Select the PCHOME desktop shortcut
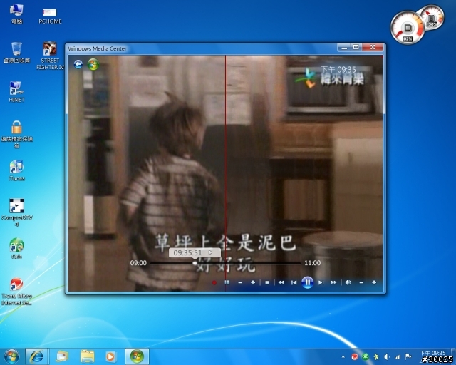The width and height of the screenshot is (456, 365). point(50,16)
